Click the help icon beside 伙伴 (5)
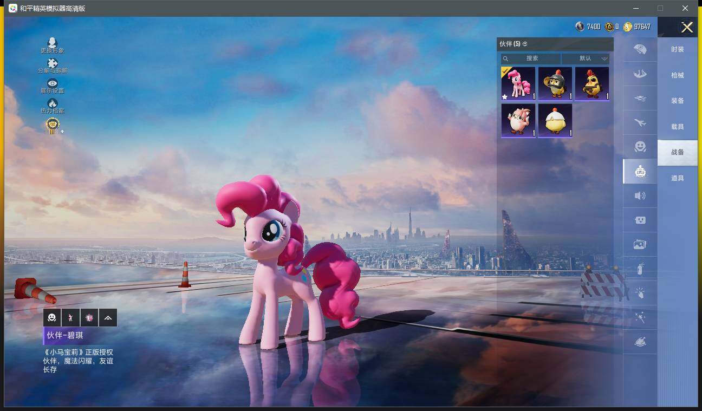 (x=525, y=44)
